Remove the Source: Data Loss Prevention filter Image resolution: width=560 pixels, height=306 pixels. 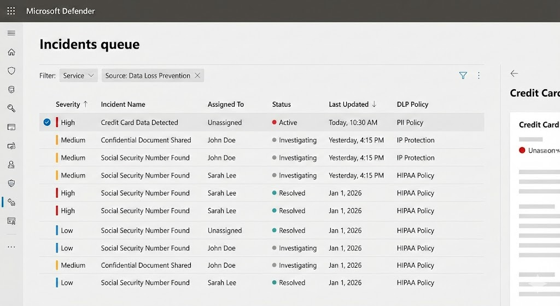(197, 76)
